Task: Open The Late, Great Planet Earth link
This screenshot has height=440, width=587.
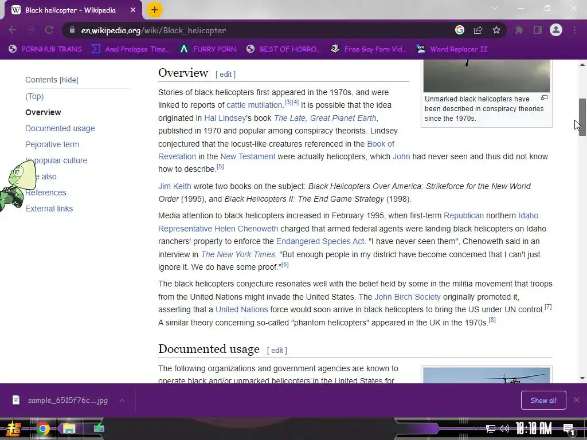Action: (x=325, y=118)
